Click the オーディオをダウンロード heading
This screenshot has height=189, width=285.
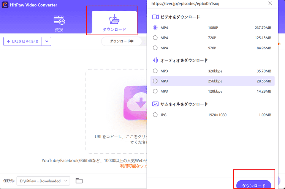pyautogui.click(x=184, y=60)
